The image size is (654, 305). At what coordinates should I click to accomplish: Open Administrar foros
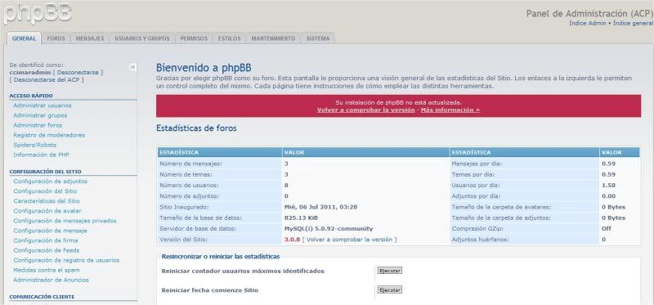tap(38, 125)
